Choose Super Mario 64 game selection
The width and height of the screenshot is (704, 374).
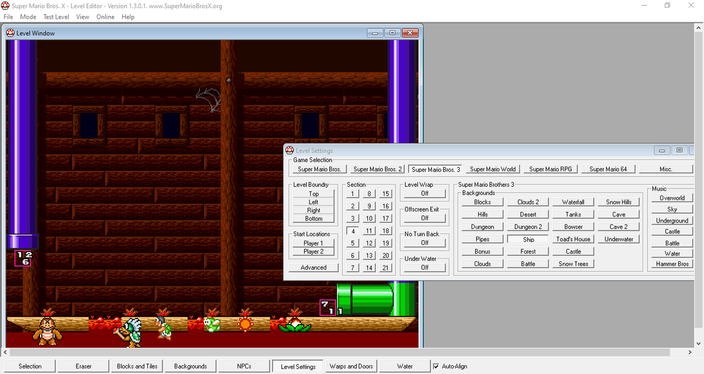pos(608,169)
